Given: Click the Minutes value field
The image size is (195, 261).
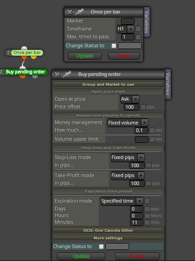Looking at the screenshot, I should [x=137, y=222].
